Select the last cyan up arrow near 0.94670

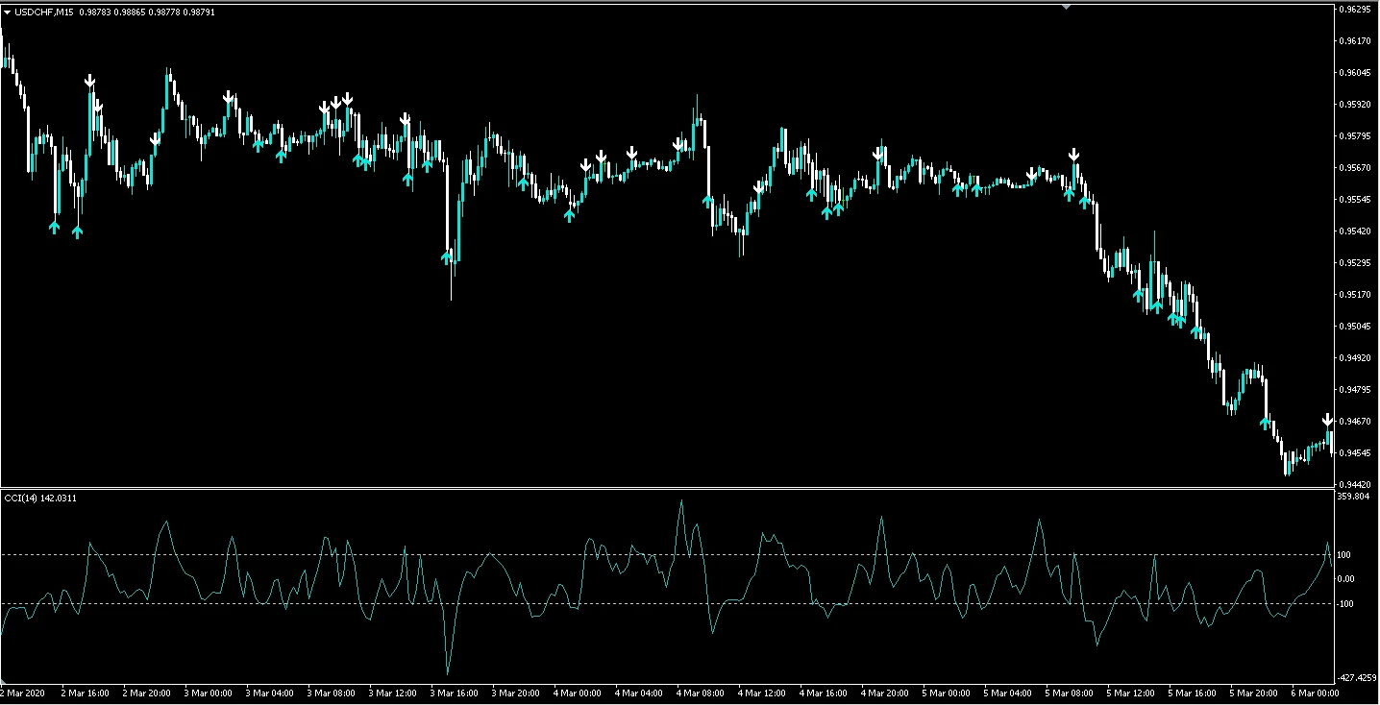tap(1266, 422)
